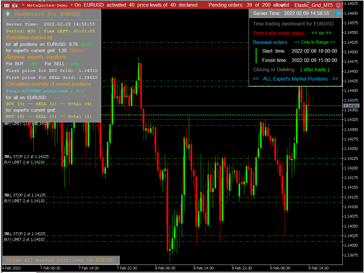Viewport: 364px width, 273px height.
Task: Click the for expert's current grid: 1.20 (SELL) line
Action: click(45, 51)
